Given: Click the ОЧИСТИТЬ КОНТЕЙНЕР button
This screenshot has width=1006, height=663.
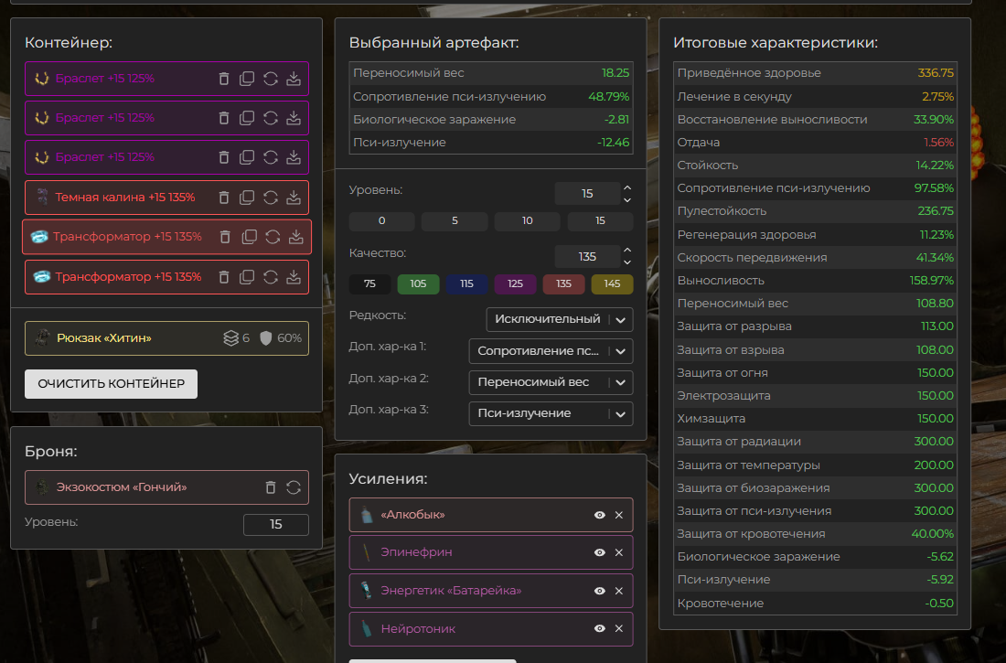Looking at the screenshot, I should pyautogui.click(x=111, y=384).
